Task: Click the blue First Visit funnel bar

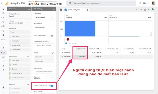Action: coord(80,29)
